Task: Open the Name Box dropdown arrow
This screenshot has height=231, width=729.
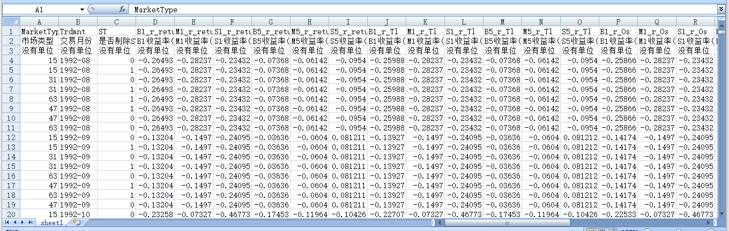Action: click(82, 10)
